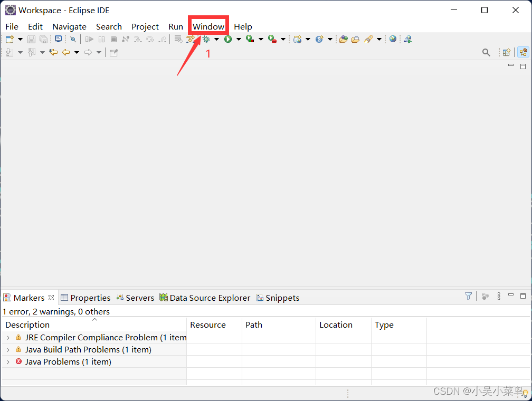Open the Terminal monitor icon
The image size is (532, 401).
(x=59, y=40)
